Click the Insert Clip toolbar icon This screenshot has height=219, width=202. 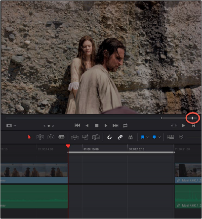75,137
